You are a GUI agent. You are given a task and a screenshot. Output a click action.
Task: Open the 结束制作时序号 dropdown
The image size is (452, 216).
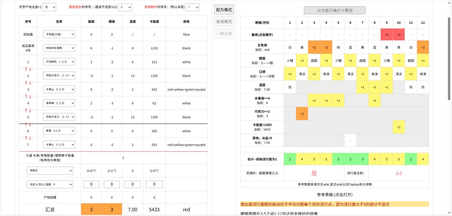[x=192, y=8]
